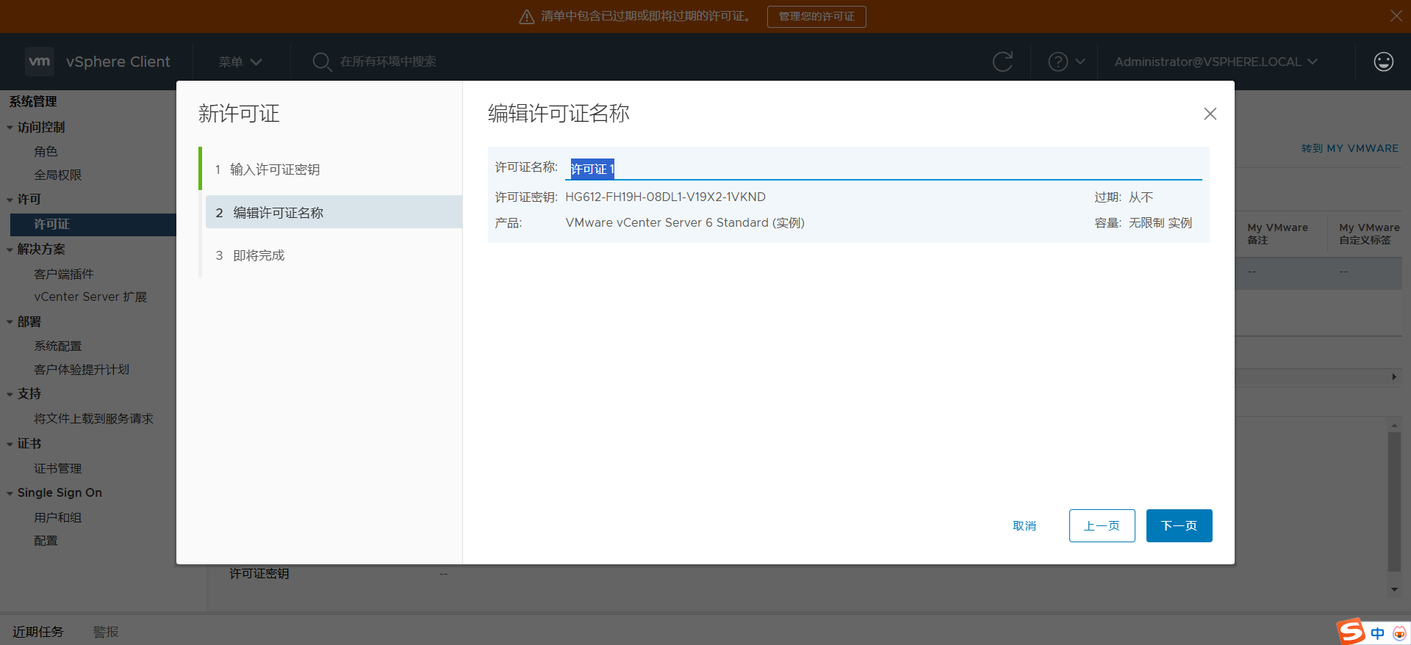Click the license key HG612-FH19H-08DL1-V19X2-1VKND

click(665, 197)
